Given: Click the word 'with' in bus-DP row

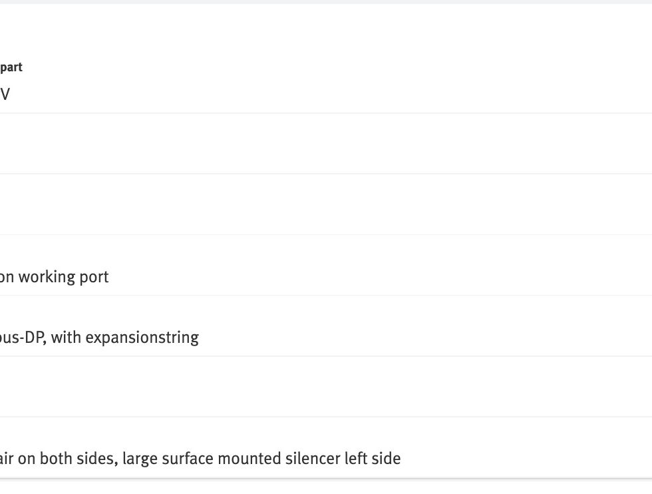Looking at the screenshot, I should (66, 338).
